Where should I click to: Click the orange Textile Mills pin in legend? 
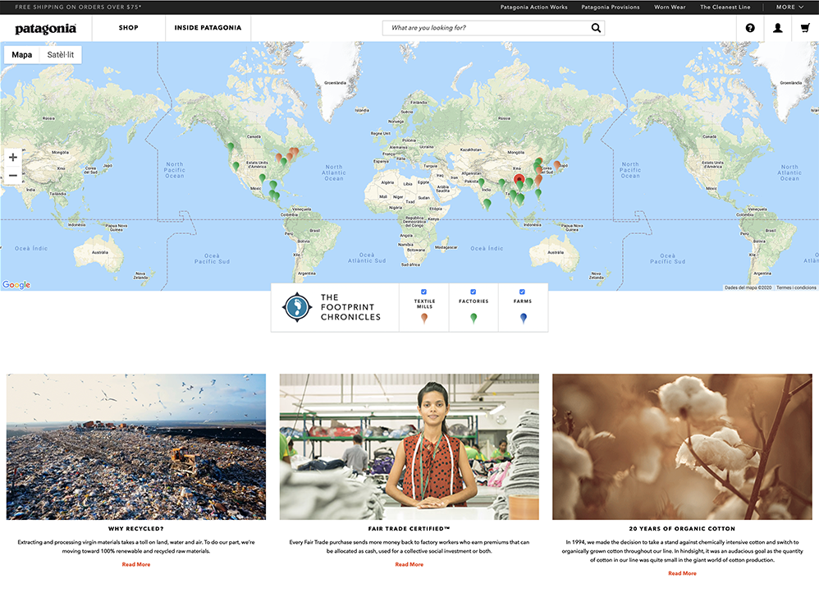click(x=424, y=318)
